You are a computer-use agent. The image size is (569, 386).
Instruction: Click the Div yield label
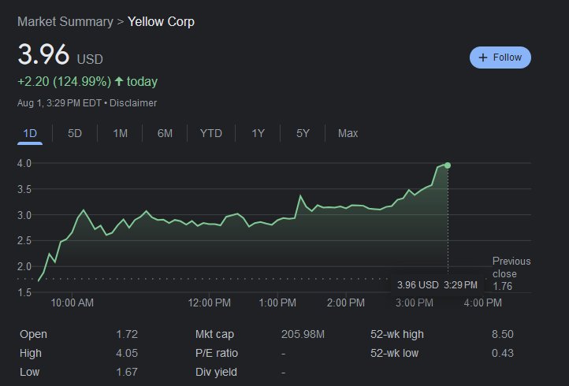tap(216, 372)
